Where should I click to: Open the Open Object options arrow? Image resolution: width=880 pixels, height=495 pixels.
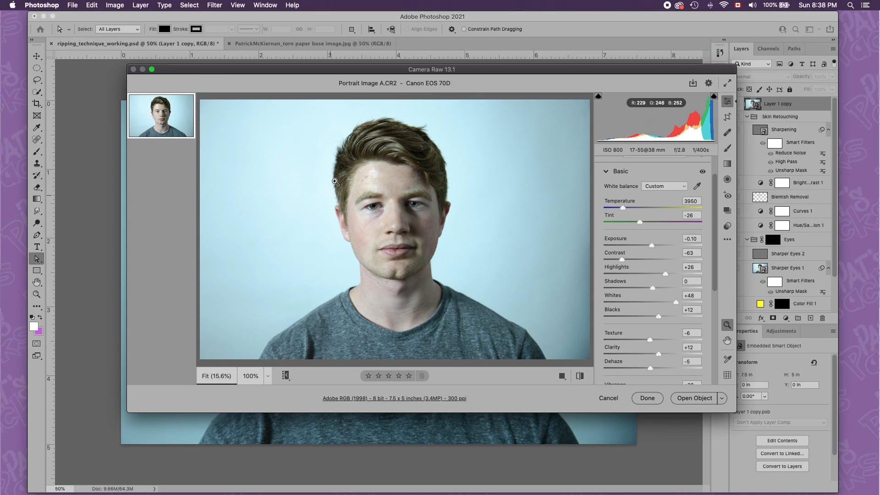coord(722,398)
